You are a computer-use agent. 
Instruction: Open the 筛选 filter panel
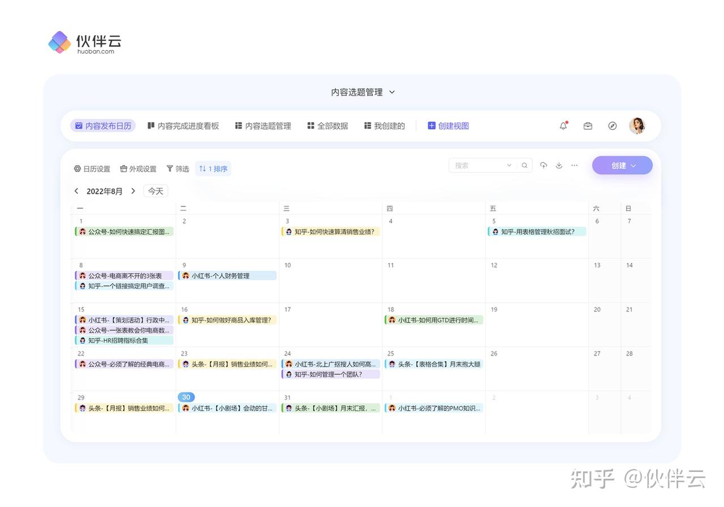coord(178,168)
